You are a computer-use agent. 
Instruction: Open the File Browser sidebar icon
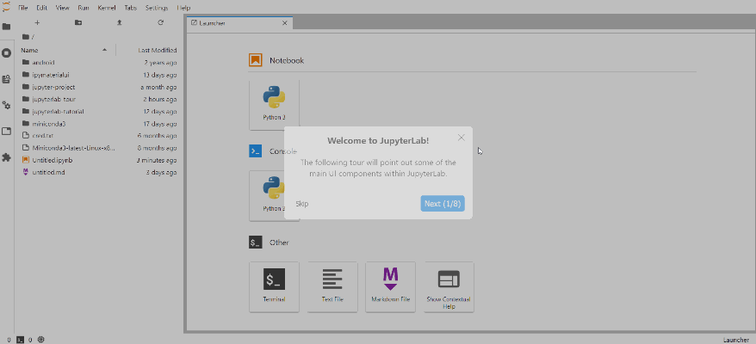click(x=6, y=27)
